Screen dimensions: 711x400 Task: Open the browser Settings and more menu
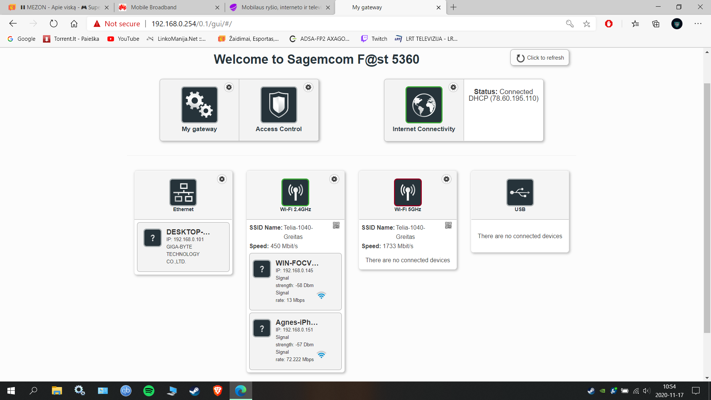coord(698,24)
